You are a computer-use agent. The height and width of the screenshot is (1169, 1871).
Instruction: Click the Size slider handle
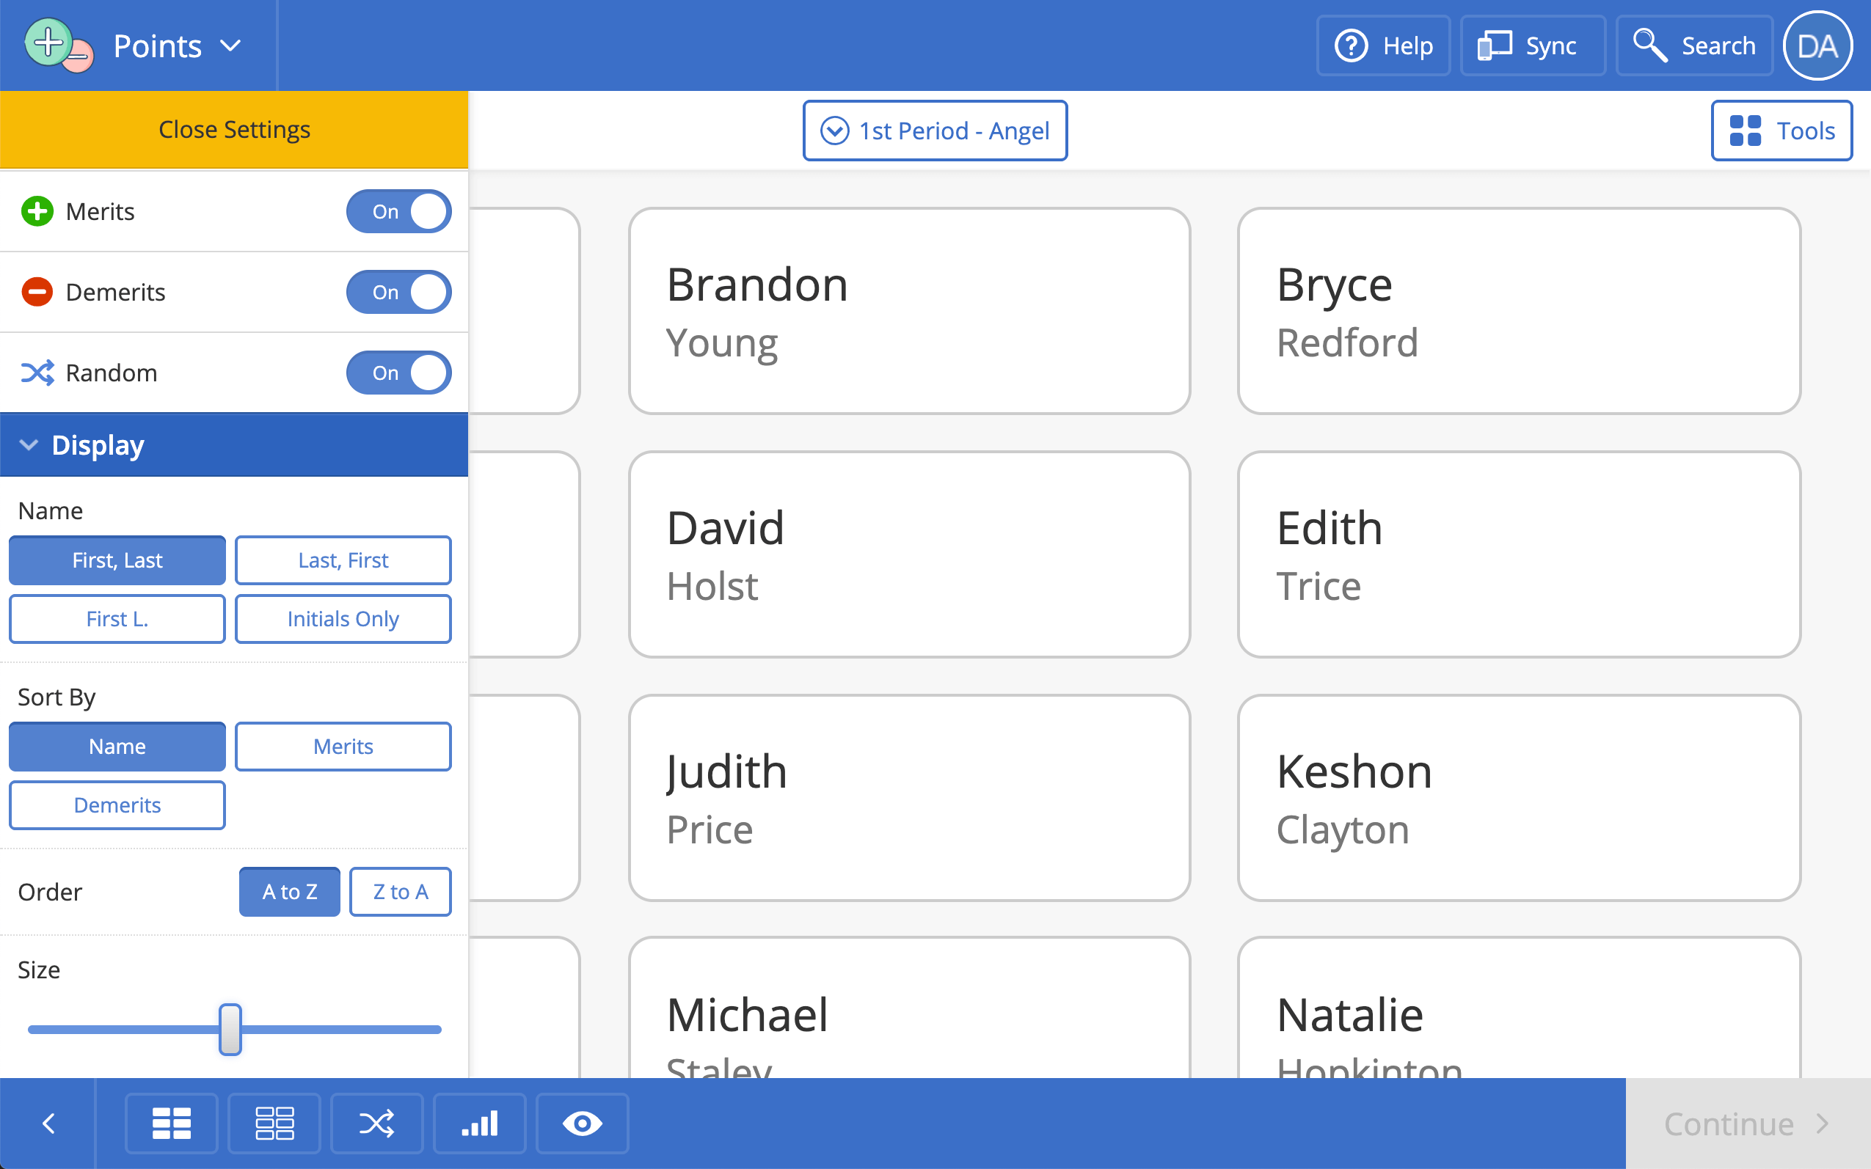click(x=230, y=1029)
